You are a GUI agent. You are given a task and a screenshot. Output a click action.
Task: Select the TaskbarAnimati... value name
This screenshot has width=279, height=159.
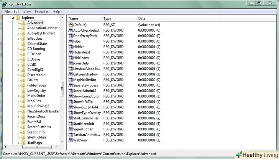[87, 135]
